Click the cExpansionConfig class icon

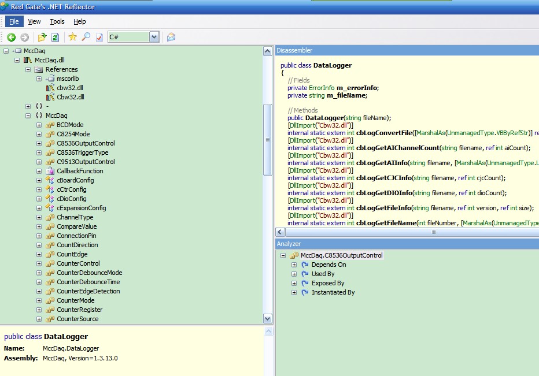[x=50, y=208]
